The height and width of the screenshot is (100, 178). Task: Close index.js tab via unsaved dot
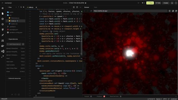pos(36,7)
